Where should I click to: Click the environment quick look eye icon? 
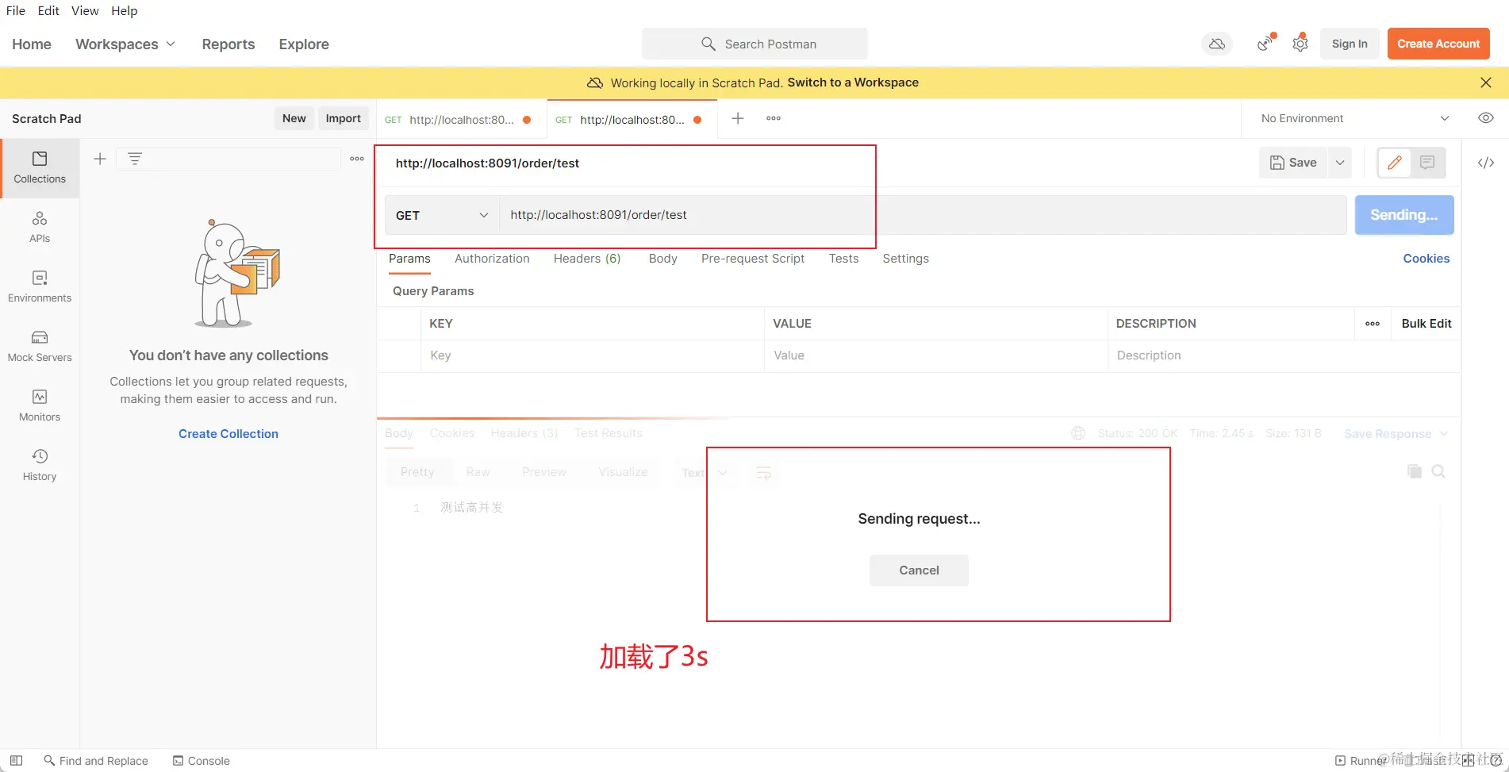pyautogui.click(x=1486, y=118)
